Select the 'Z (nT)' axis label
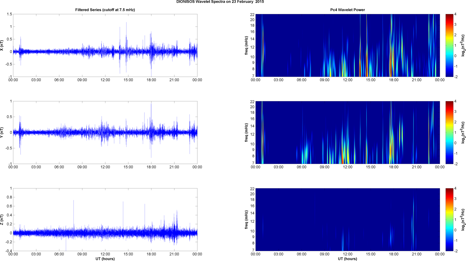The image size is (466, 261). (x=2, y=219)
